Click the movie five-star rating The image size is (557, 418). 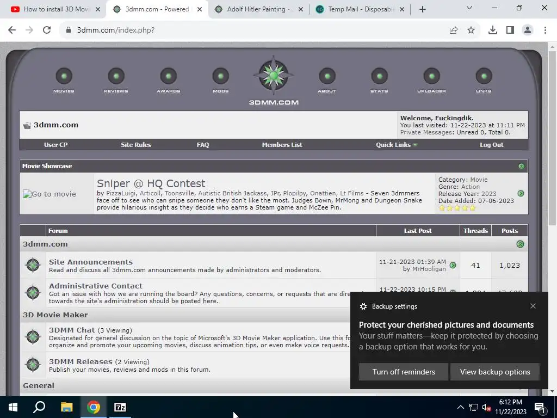tap(457, 208)
